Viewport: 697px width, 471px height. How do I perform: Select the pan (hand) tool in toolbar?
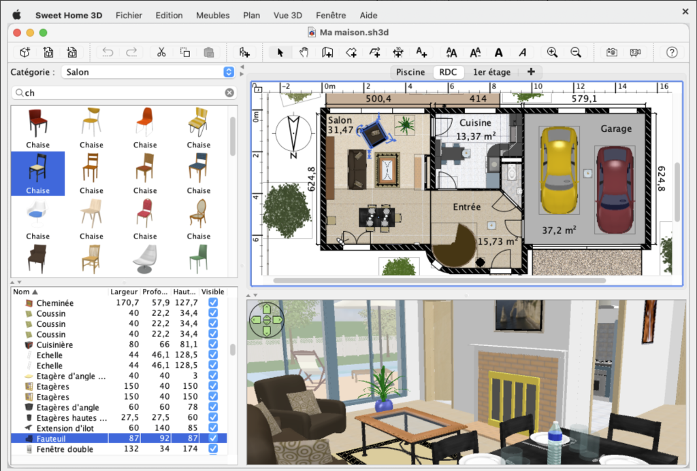point(304,52)
